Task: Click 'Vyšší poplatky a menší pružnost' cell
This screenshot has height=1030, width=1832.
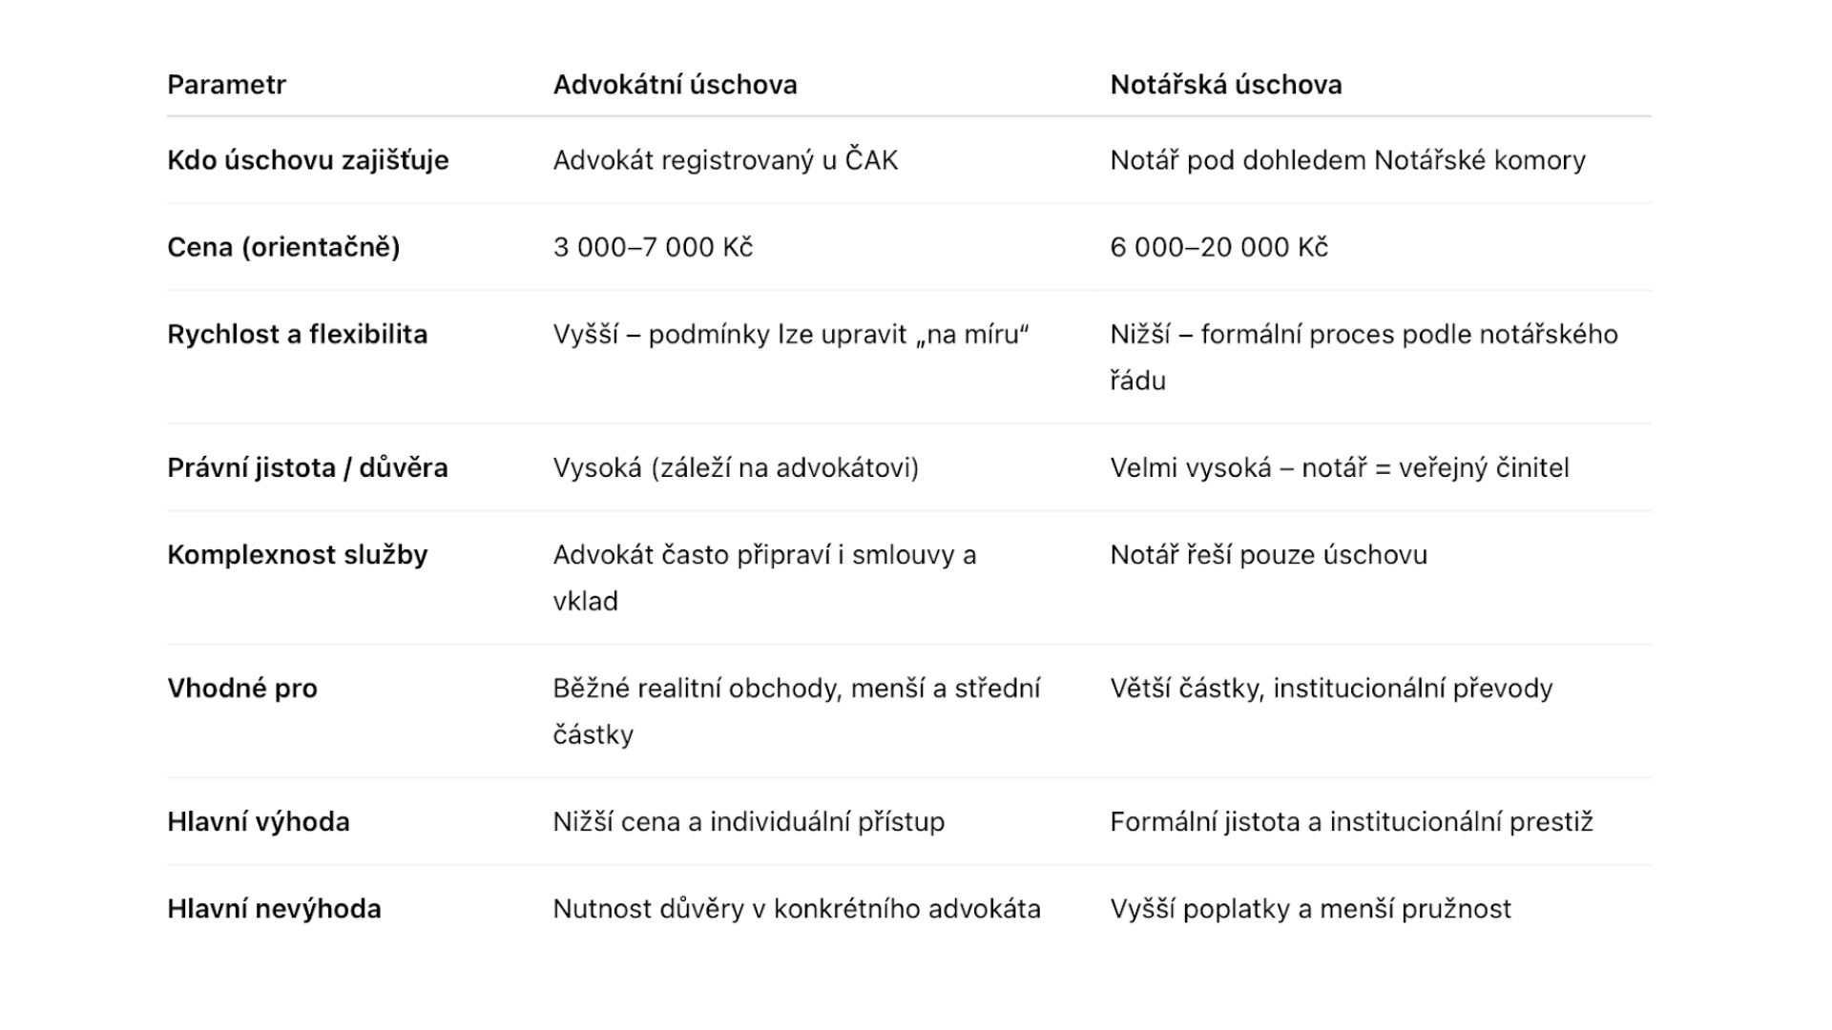Action: [1310, 909]
